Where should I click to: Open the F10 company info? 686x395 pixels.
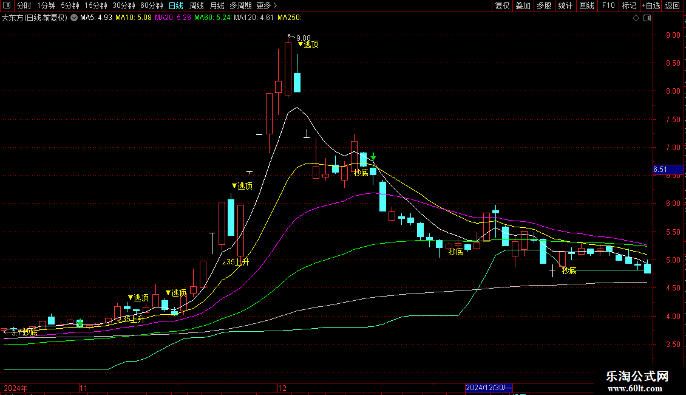(608, 6)
